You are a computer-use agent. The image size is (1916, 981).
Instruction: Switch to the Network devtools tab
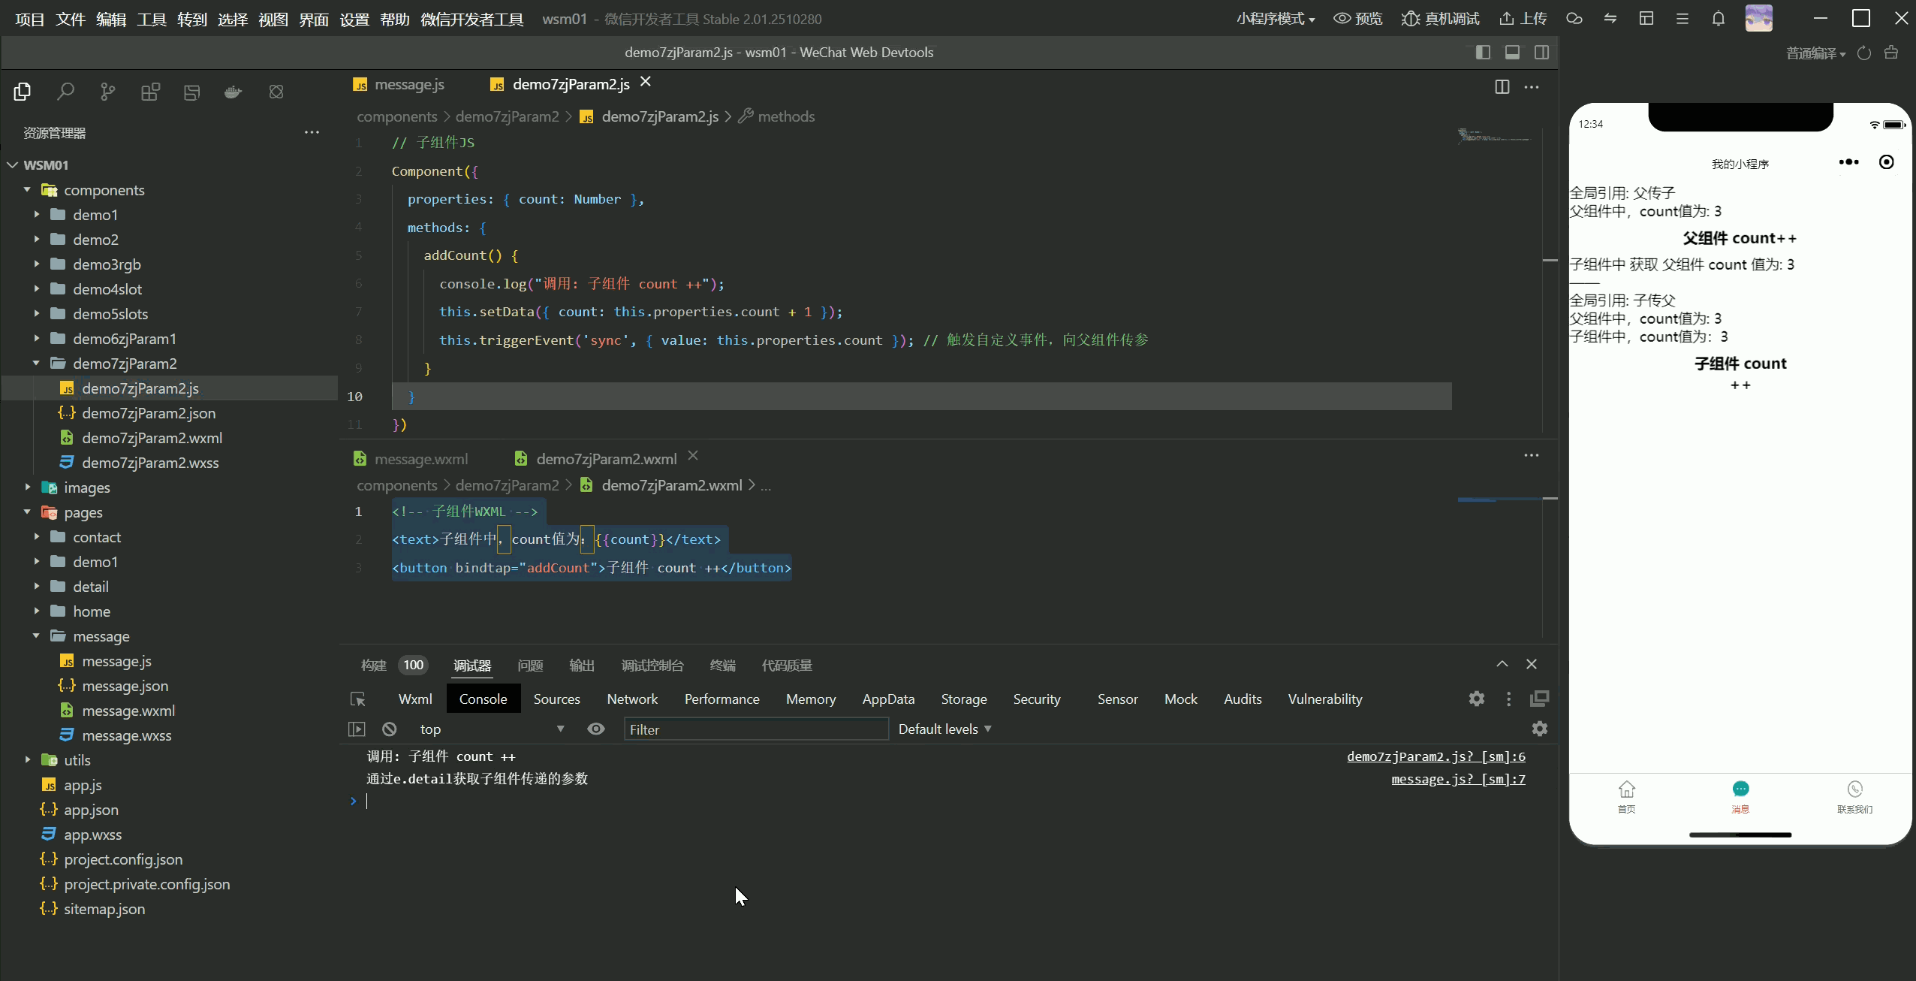pos(632,699)
